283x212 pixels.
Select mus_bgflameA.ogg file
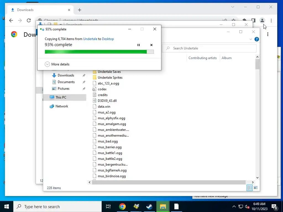point(112,170)
